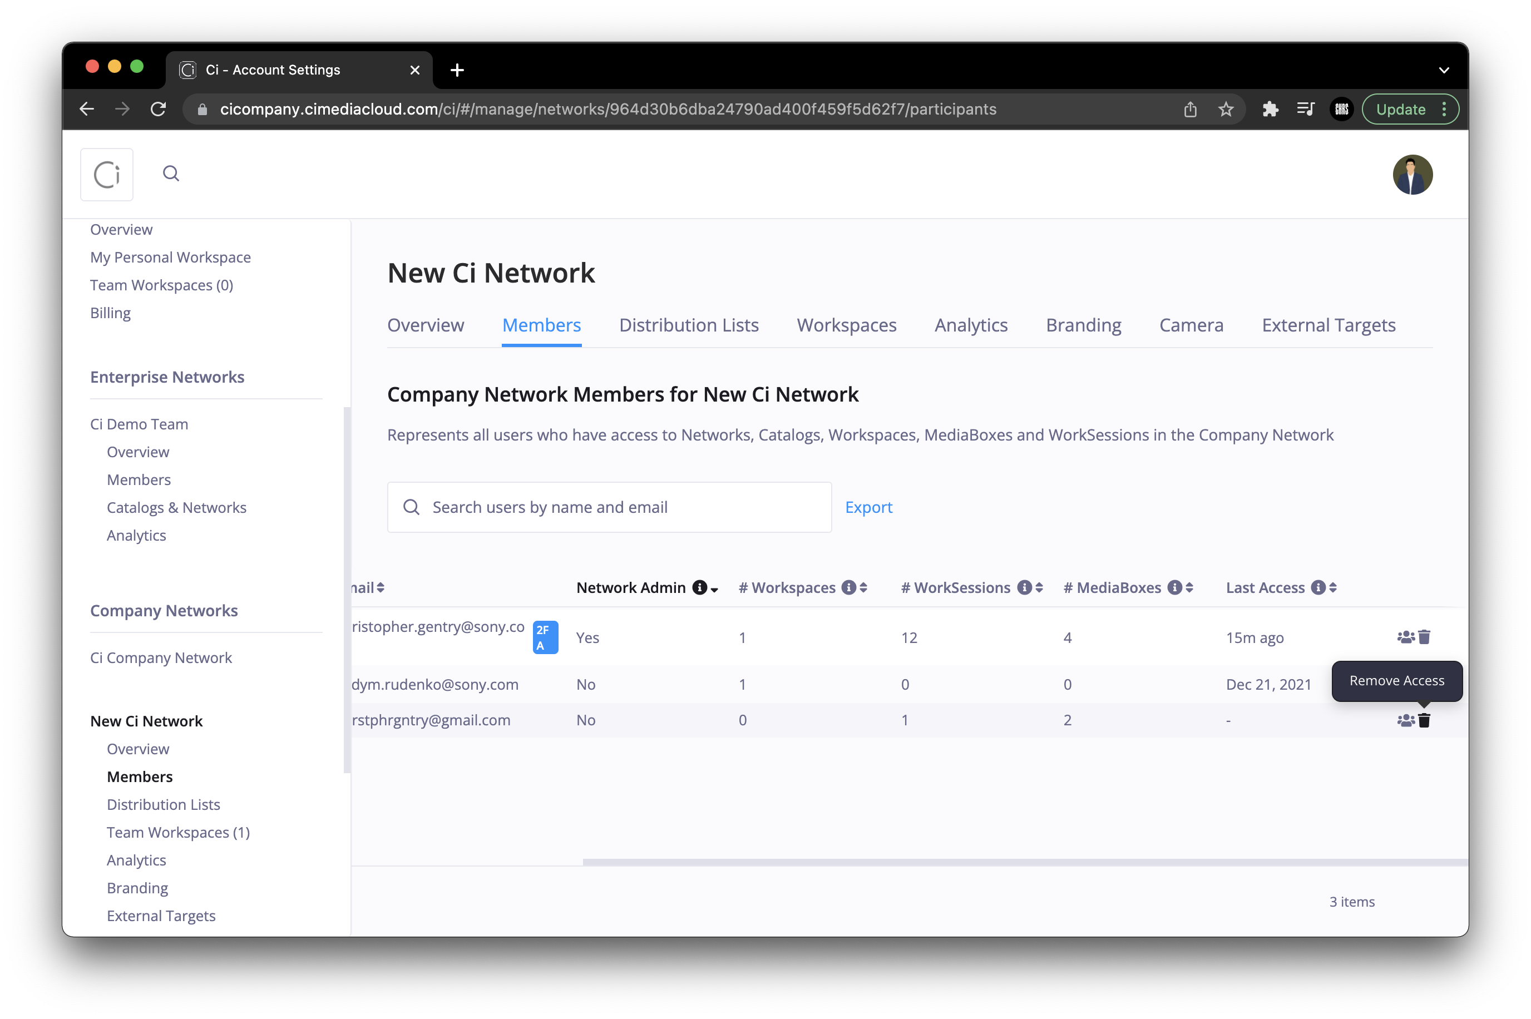Image resolution: width=1531 pixels, height=1019 pixels.
Task: Click 'Dec 21, 2021' last access value
Action: point(1268,684)
